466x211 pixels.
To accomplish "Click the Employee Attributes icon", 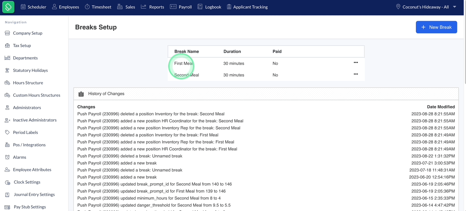I will [7, 170].
